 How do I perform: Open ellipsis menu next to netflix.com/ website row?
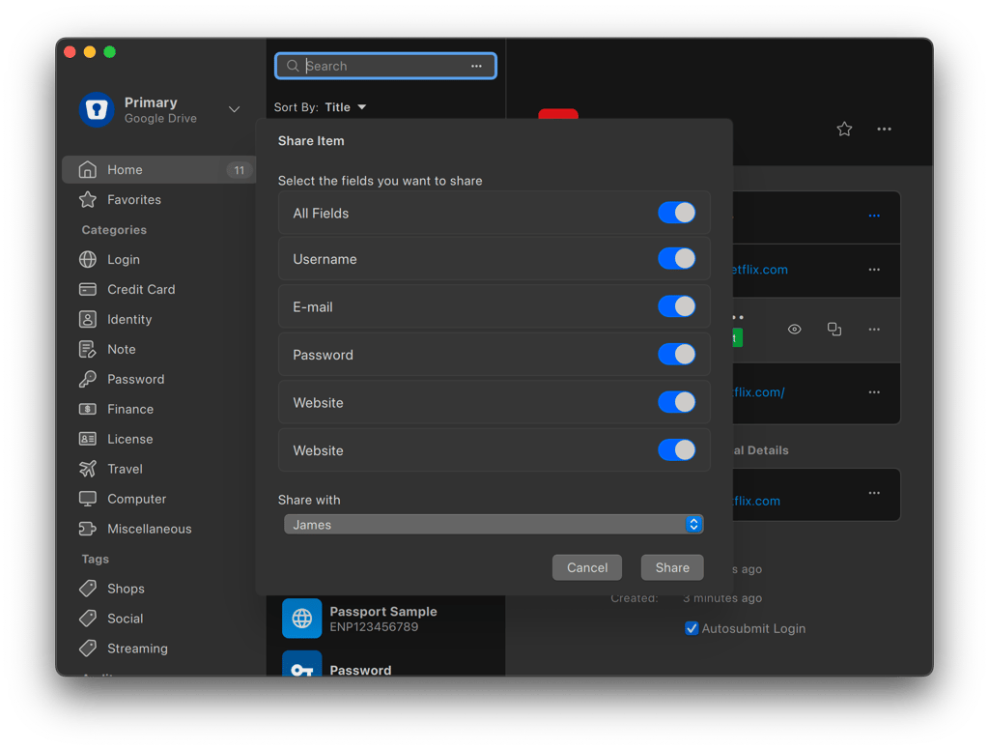coord(874,392)
